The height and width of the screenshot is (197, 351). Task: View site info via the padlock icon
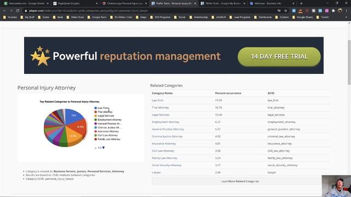tap(26, 10)
